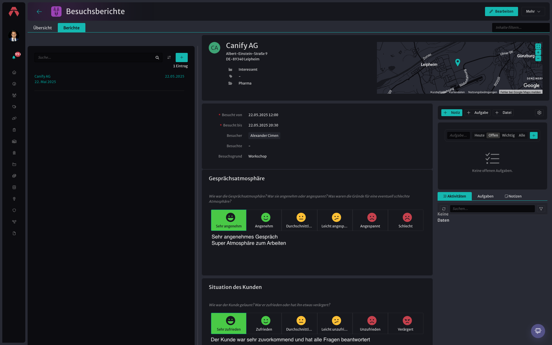
Task: Add a new Notiz
Action: coord(452,113)
